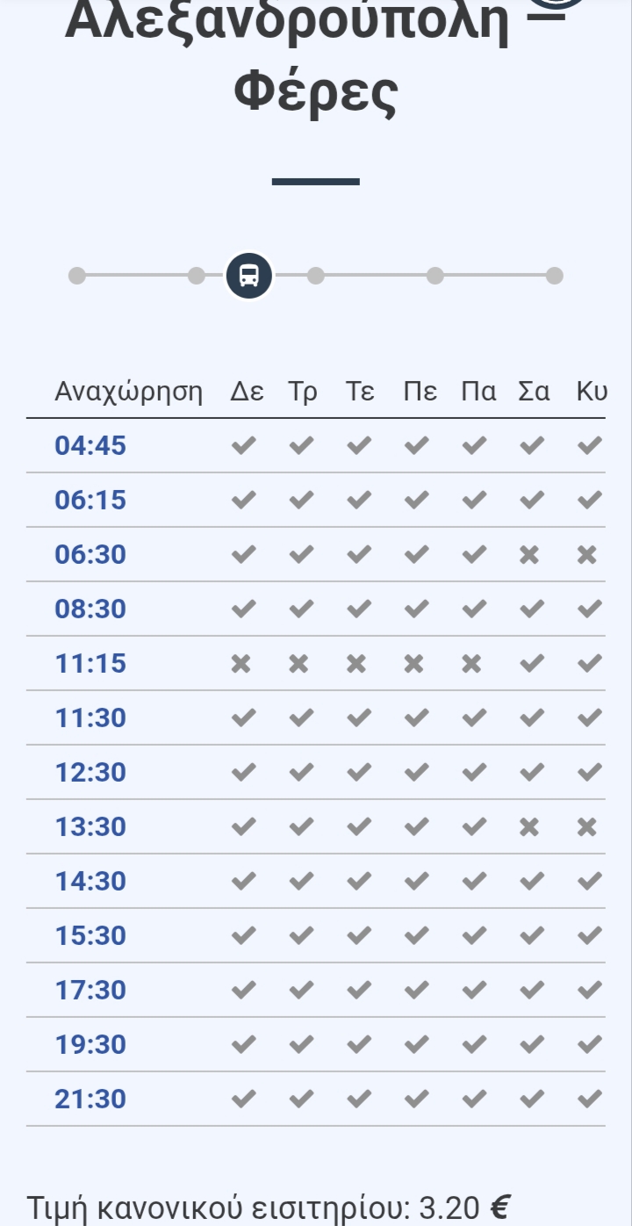Click the Αναχώρηση column header
Screen dimensions: 632x1226
(x=128, y=392)
